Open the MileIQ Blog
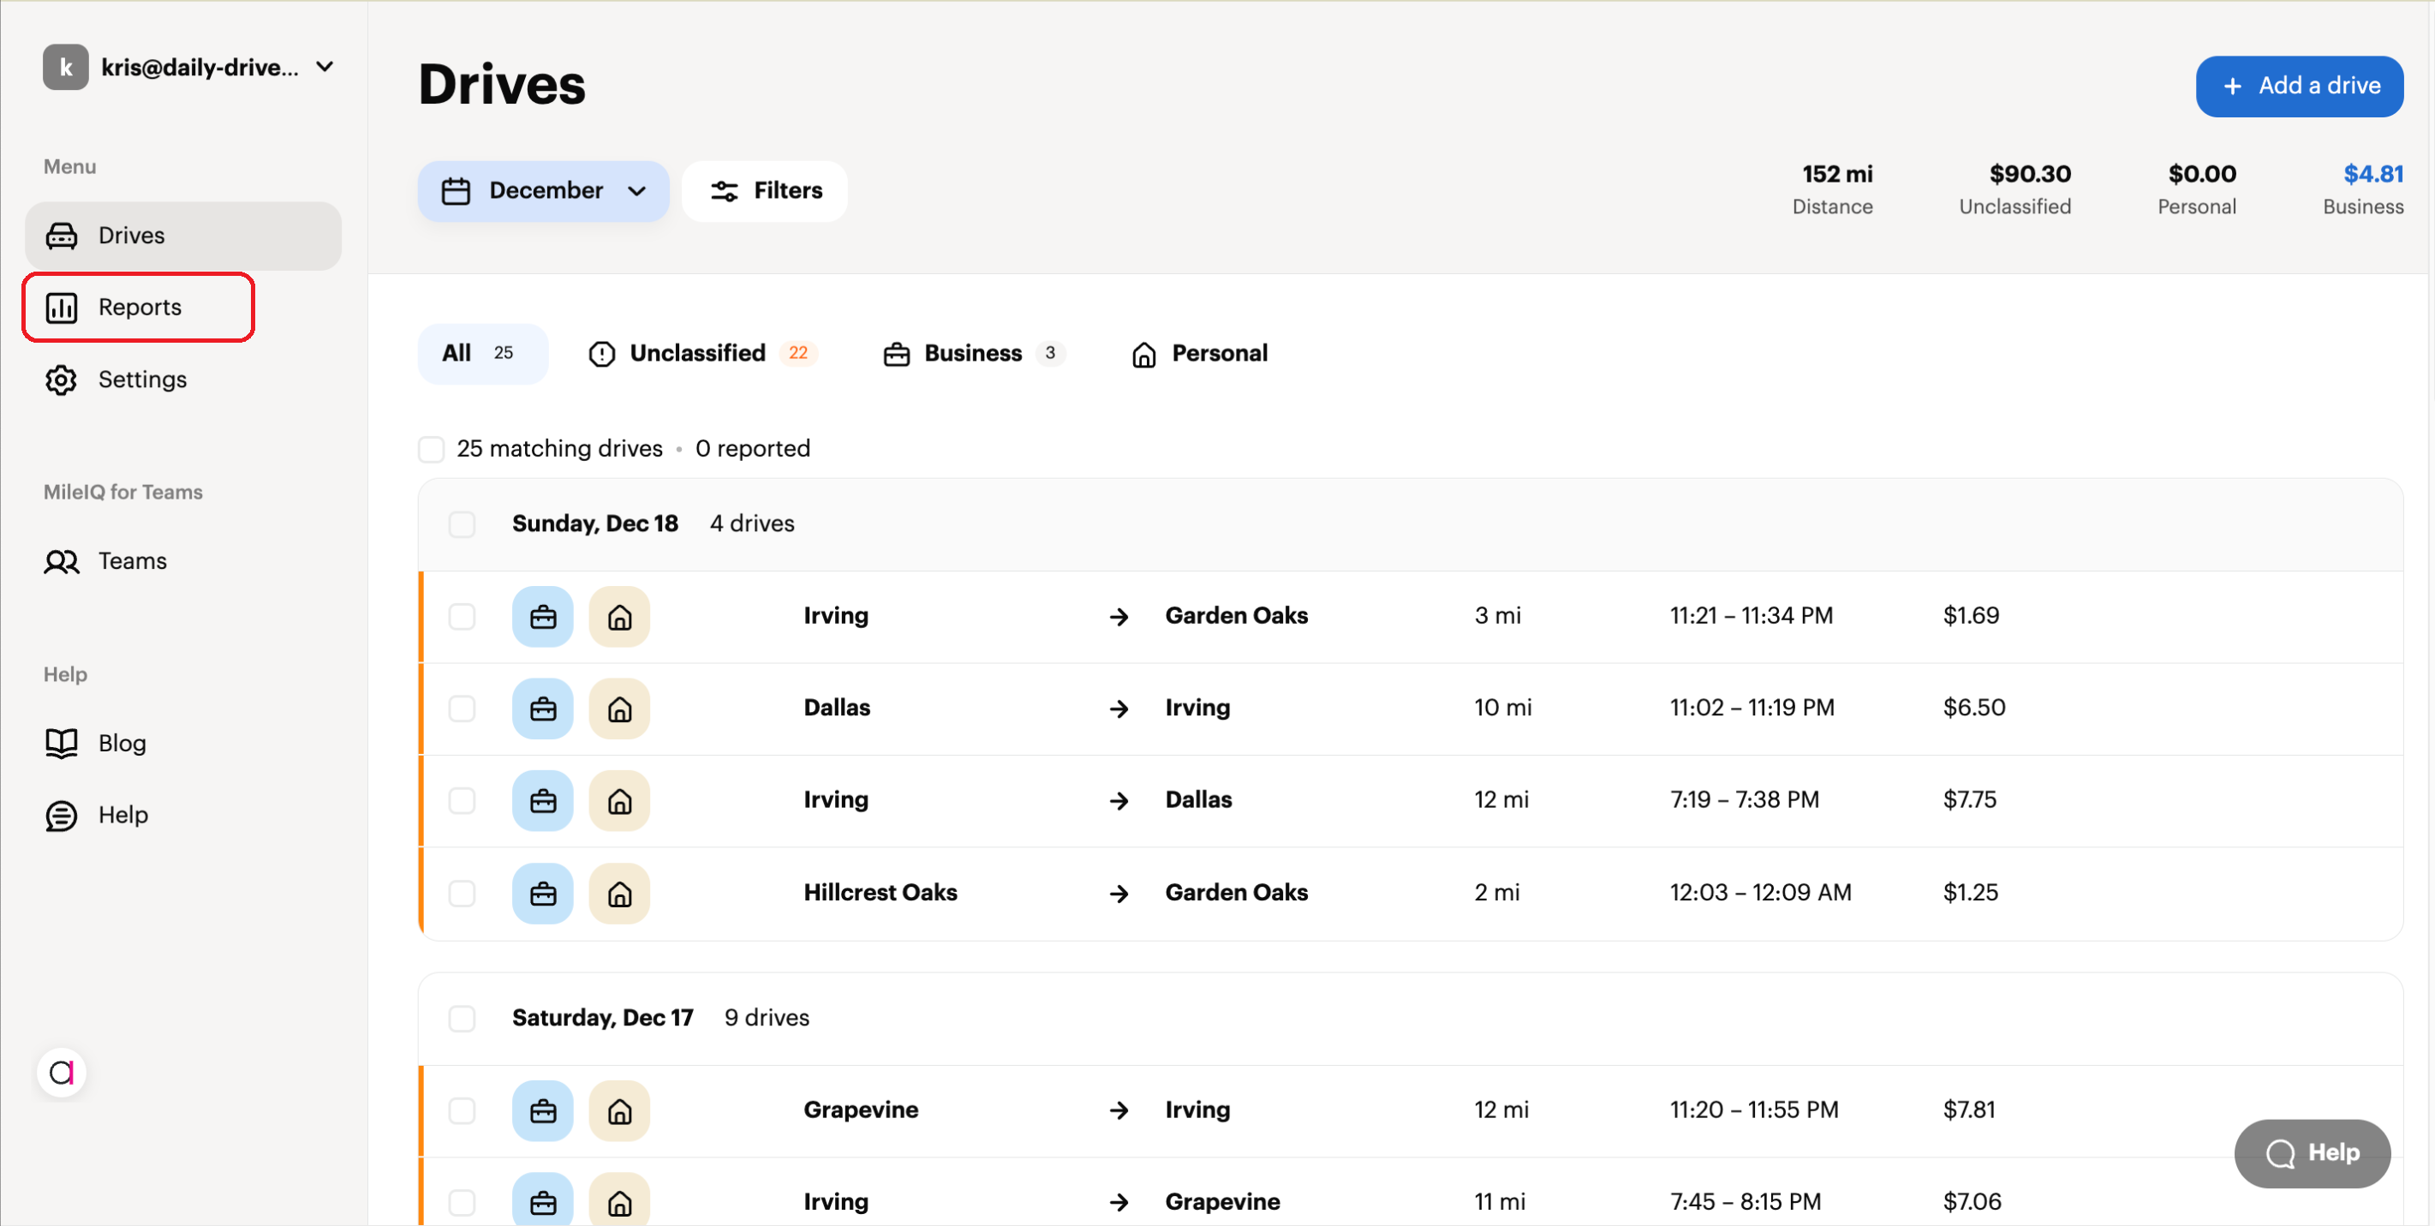Viewport: 2435px width, 1226px height. pyautogui.click(x=122, y=743)
